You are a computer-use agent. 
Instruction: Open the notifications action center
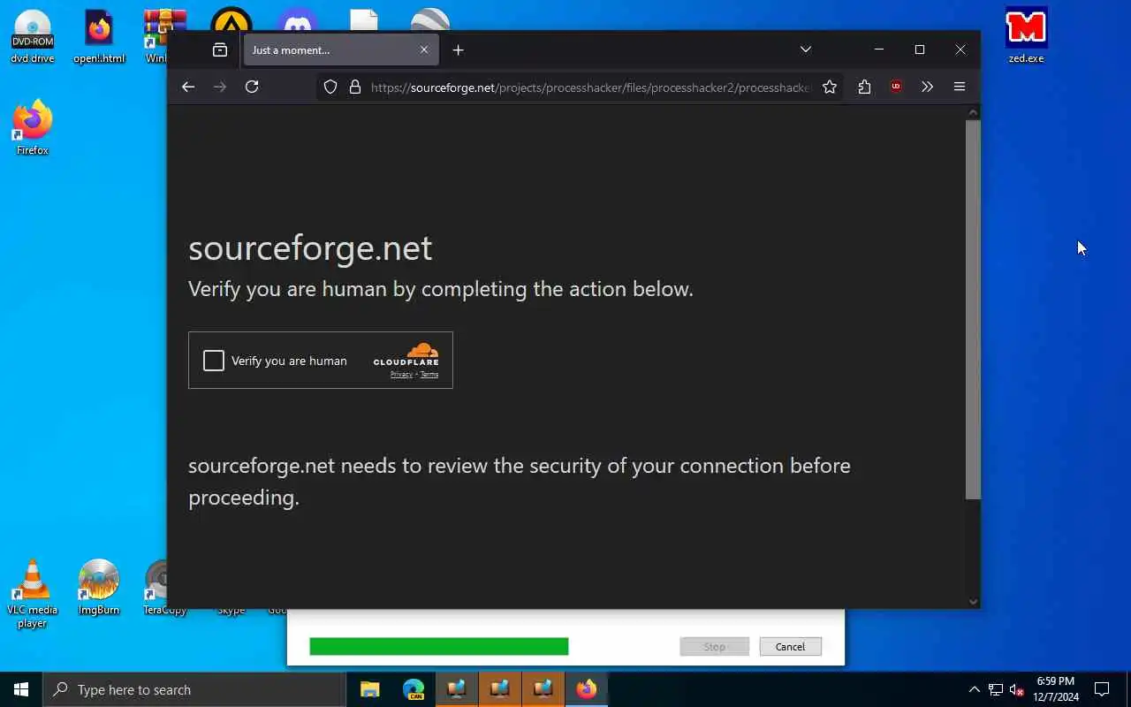coord(1102,689)
